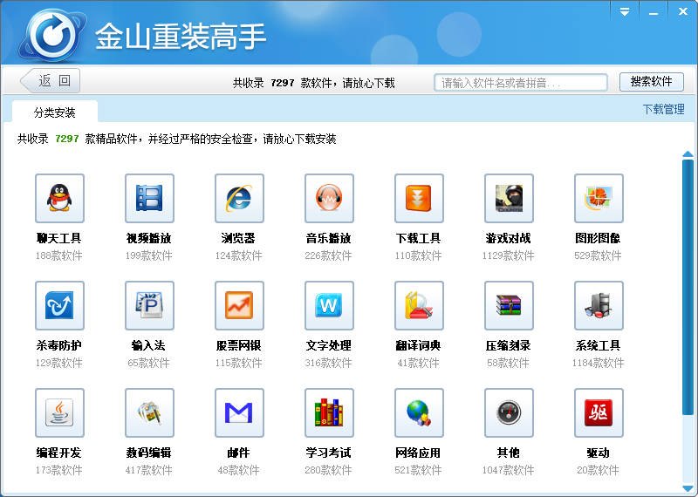Focus the software name search field

pos(521,83)
